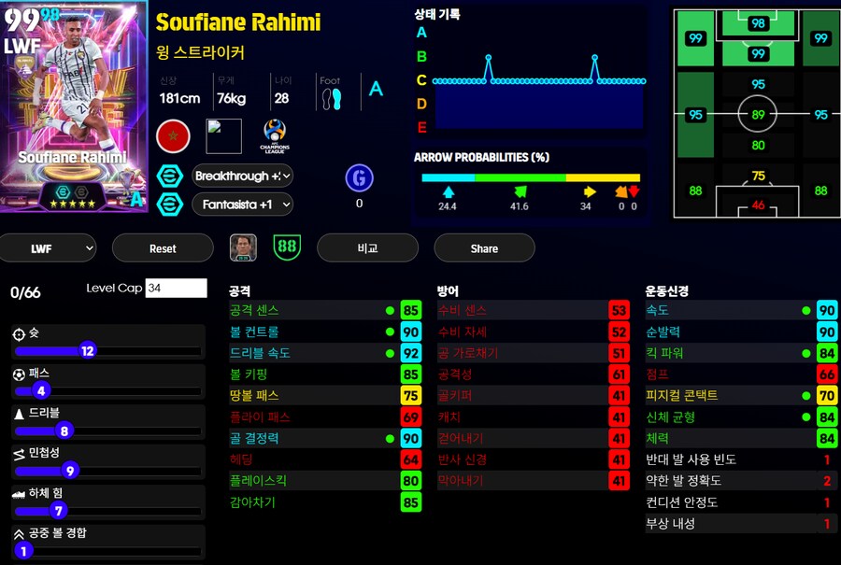The image size is (841, 565).
Task: Click the blue G coin icon
Action: click(x=359, y=178)
